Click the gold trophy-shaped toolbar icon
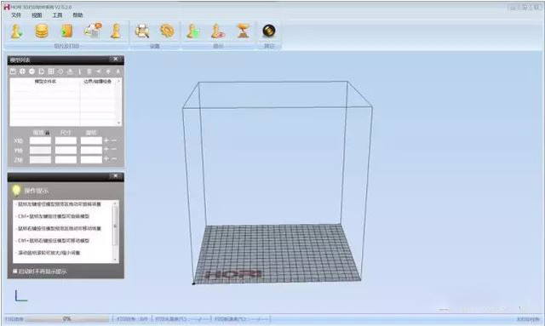The height and width of the screenshot is (326, 545). click(243, 31)
